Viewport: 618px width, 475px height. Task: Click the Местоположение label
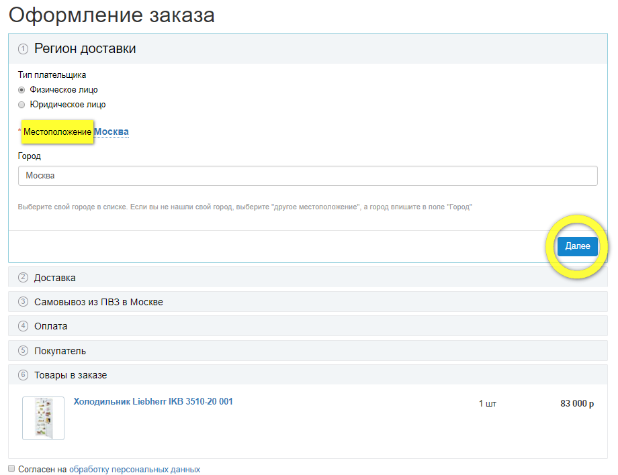[57, 132]
